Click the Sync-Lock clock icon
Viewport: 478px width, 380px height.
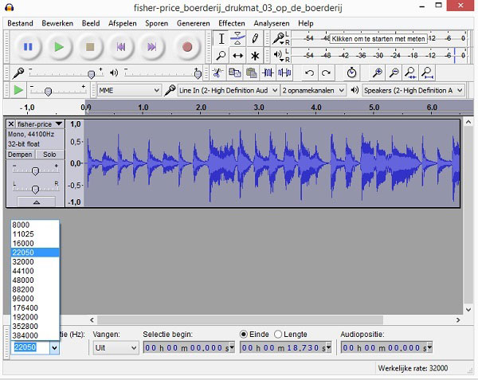click(x=351, y=72)
